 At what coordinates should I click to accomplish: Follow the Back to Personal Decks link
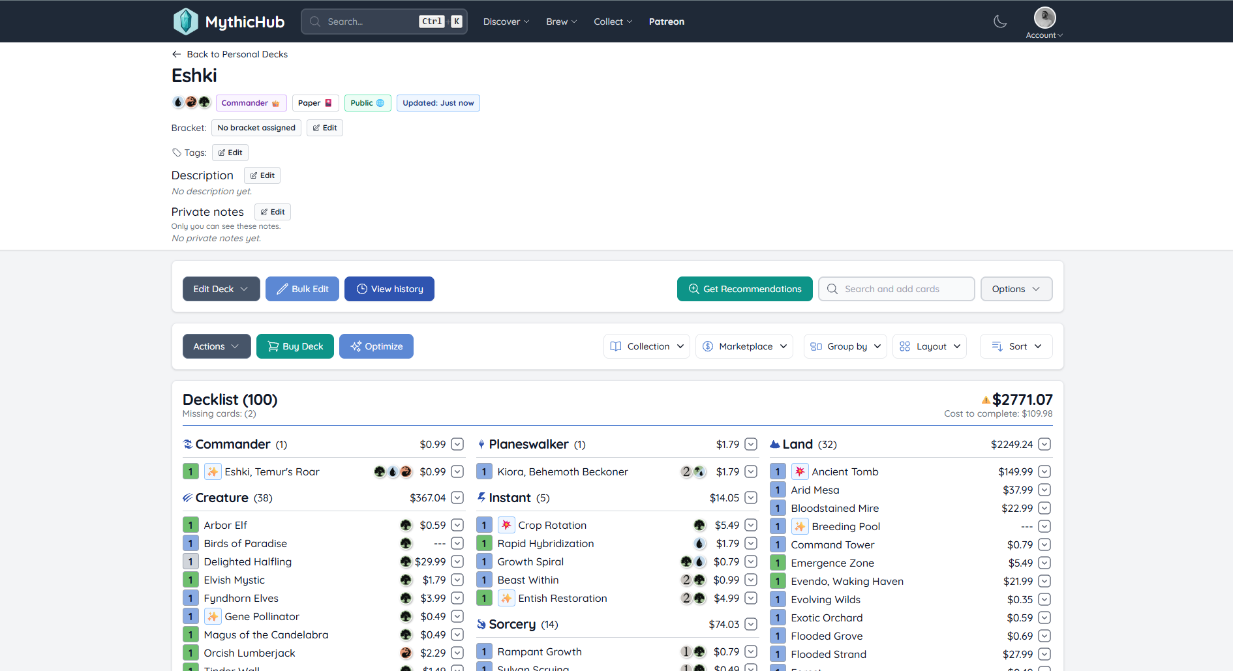pyautogui.click(x=230, y=54)
